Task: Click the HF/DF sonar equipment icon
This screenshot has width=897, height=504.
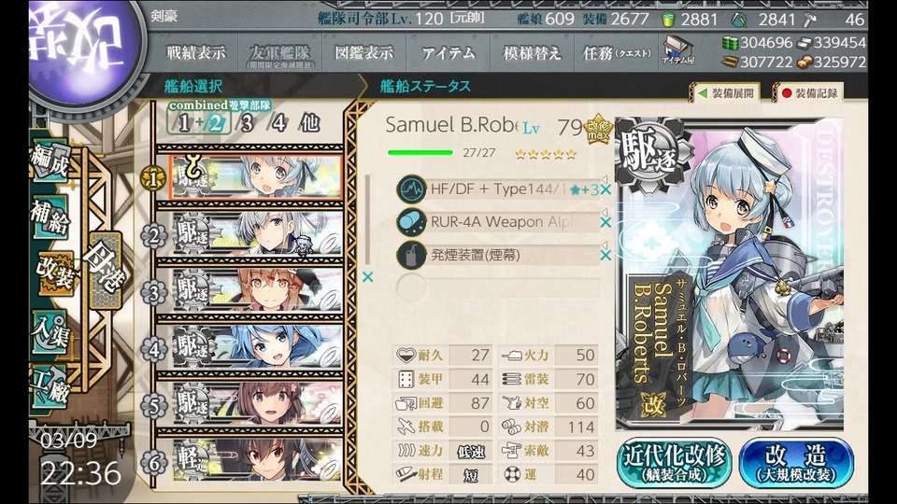Action: click(411, 189)
